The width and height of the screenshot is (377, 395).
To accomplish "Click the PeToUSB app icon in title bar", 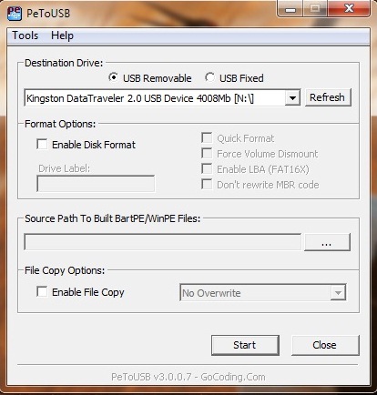I will [x=15, y=14].
